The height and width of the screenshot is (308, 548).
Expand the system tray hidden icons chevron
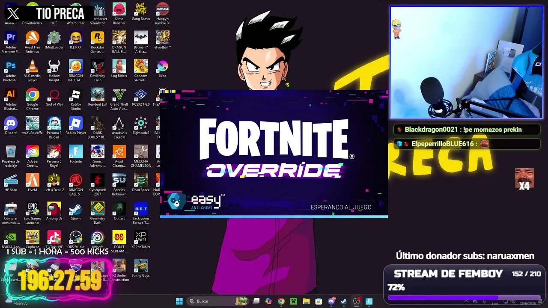pyautogui.click(x=466, y=302)
